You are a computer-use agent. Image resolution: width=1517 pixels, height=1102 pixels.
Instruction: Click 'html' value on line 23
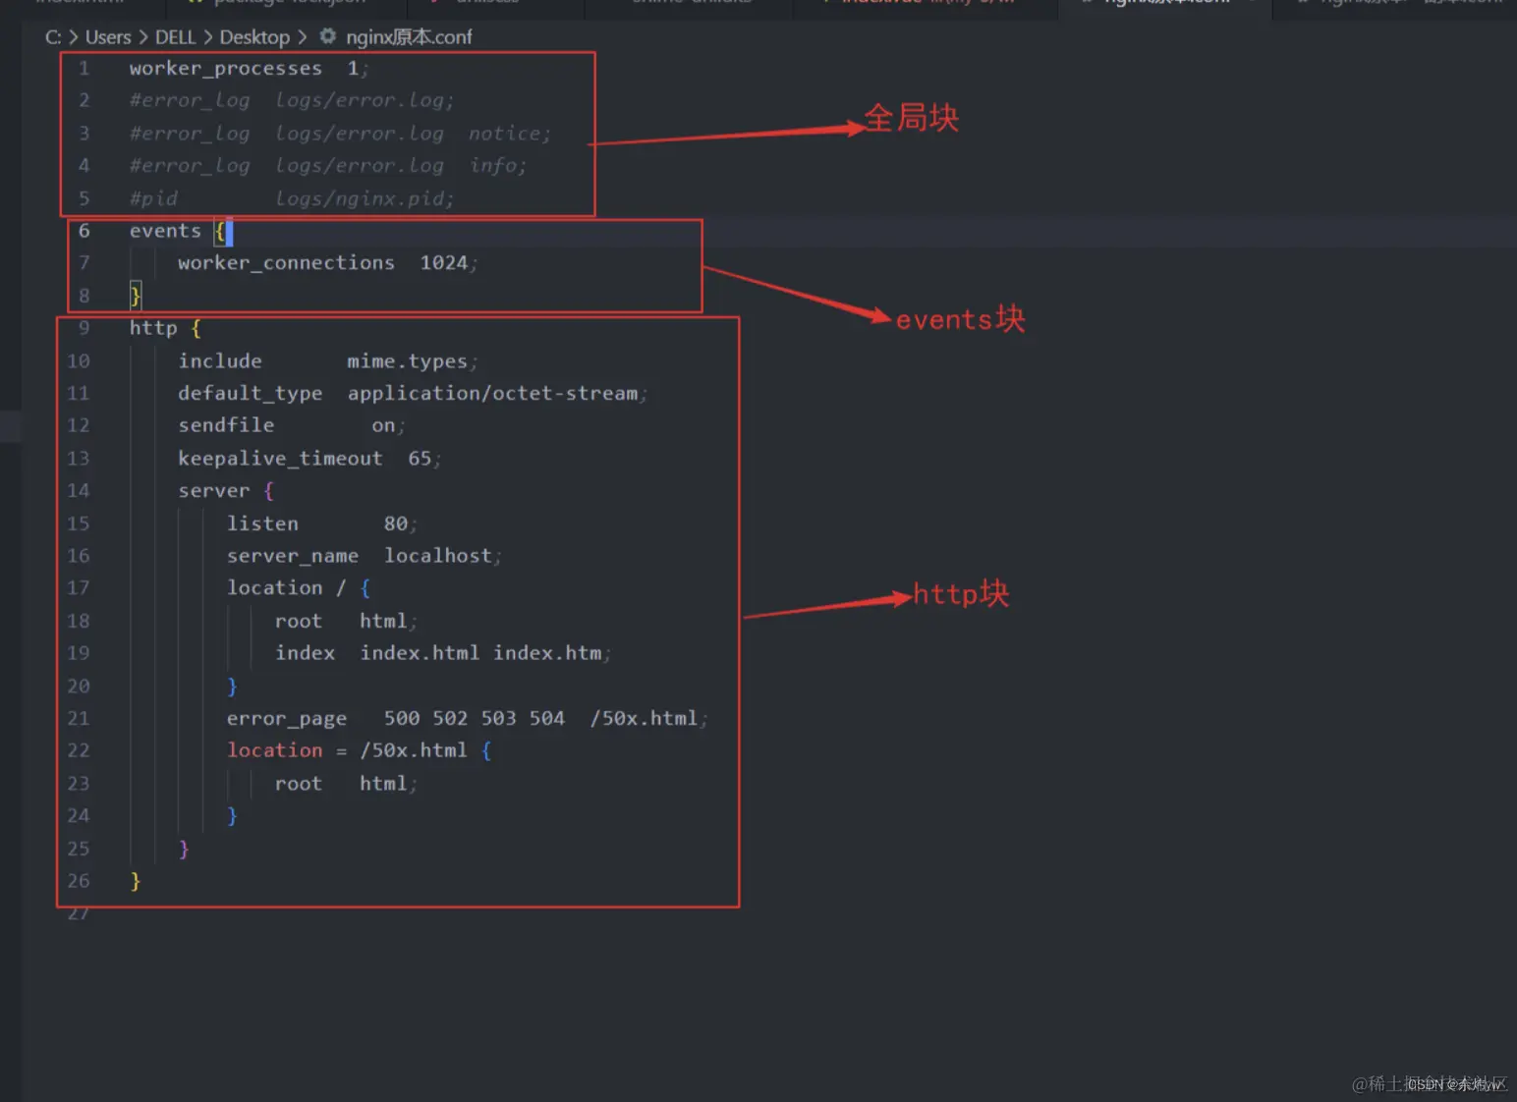click(383, 784)
